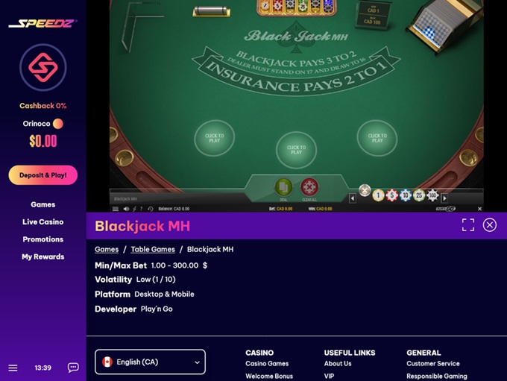Viewport: 507px width, 381px height.
Task: Select the red 5 chip
Action: 392,195
